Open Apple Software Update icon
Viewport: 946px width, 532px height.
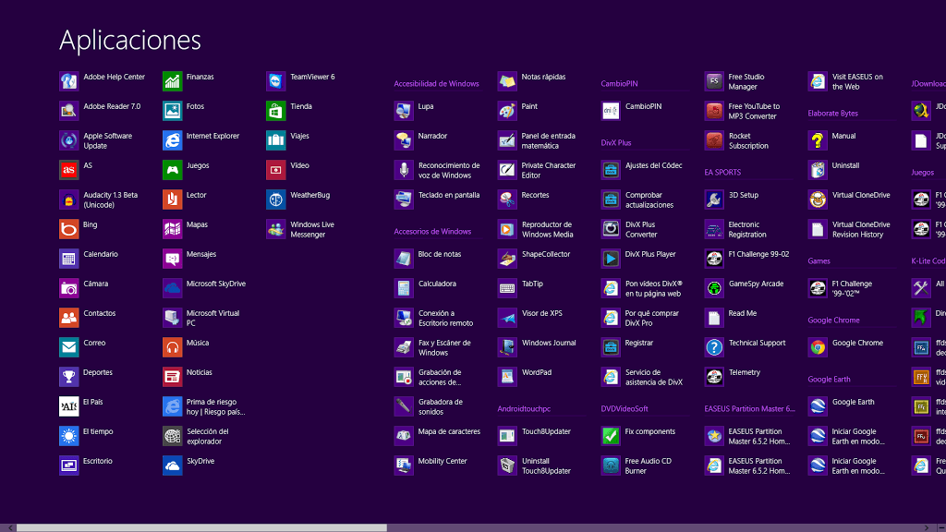pyautogui.click(x=68, y=140)
